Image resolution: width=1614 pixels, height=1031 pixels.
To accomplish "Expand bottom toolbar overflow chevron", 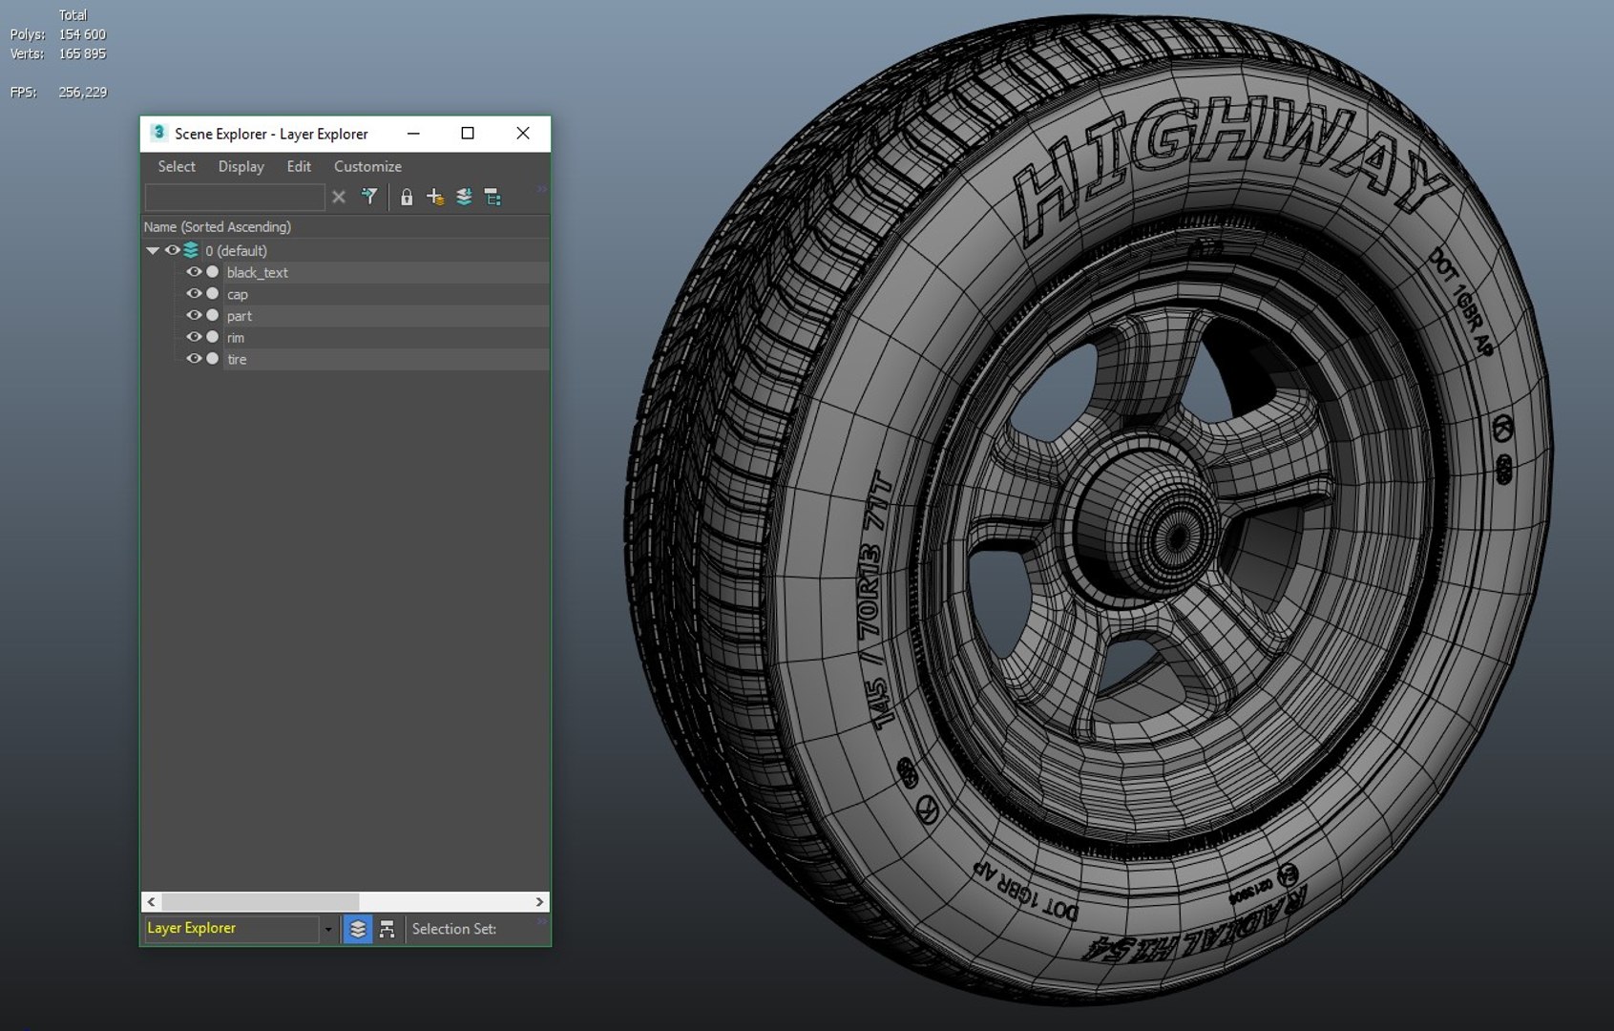I will (x=542, y=921).
